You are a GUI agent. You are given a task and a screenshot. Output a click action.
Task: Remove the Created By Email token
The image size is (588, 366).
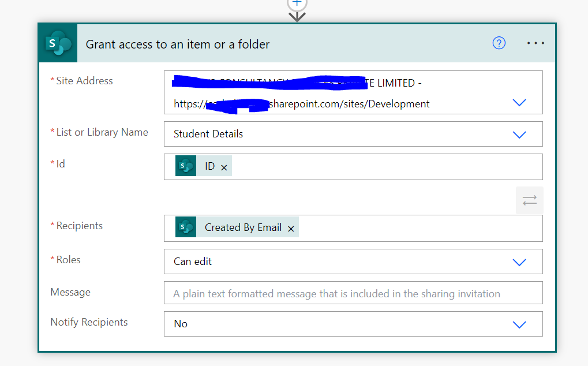291,227
